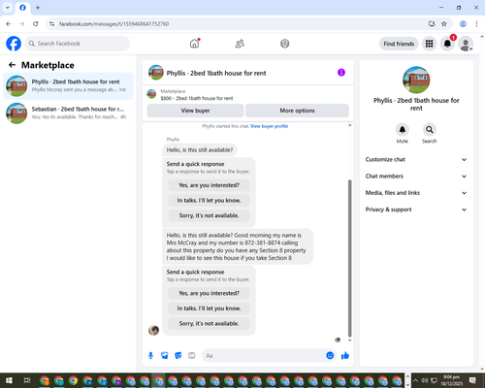Mute the chat with bell icon
Screen dimensions: 485x388
coord(403,130)
